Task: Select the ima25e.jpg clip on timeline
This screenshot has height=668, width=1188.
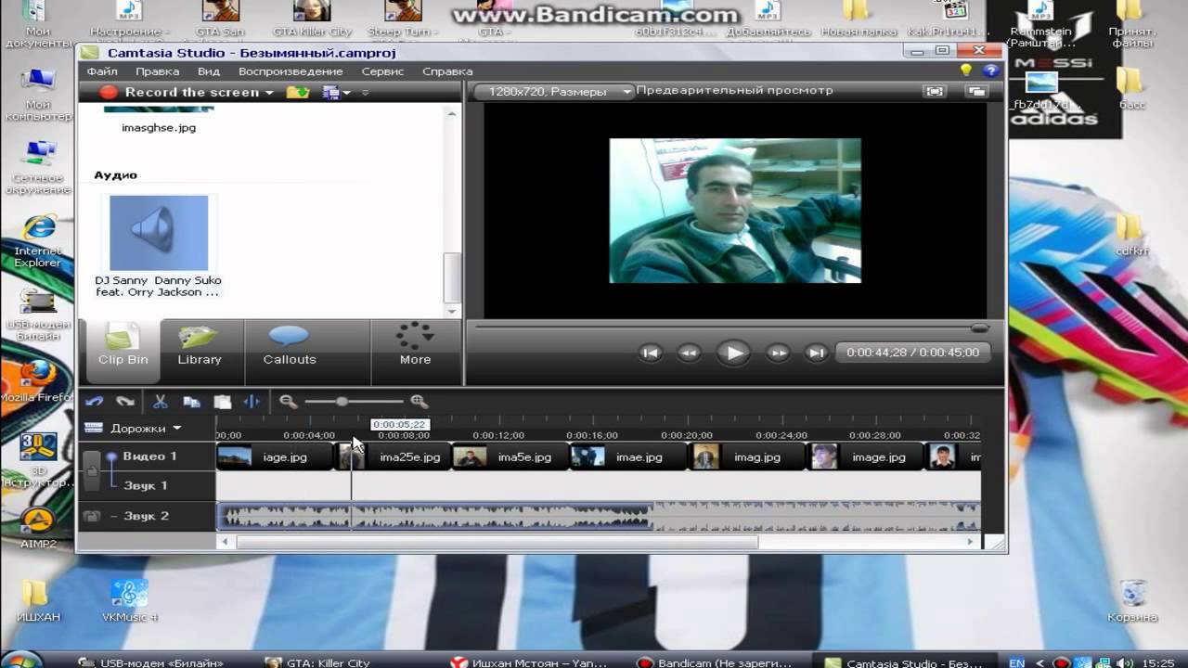Action: click(x=394, y=456)
